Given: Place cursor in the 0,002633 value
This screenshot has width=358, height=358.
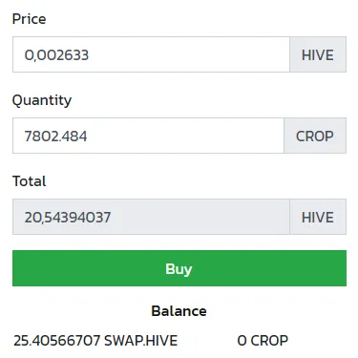Looking at the screenshot, I should [56, 55].
